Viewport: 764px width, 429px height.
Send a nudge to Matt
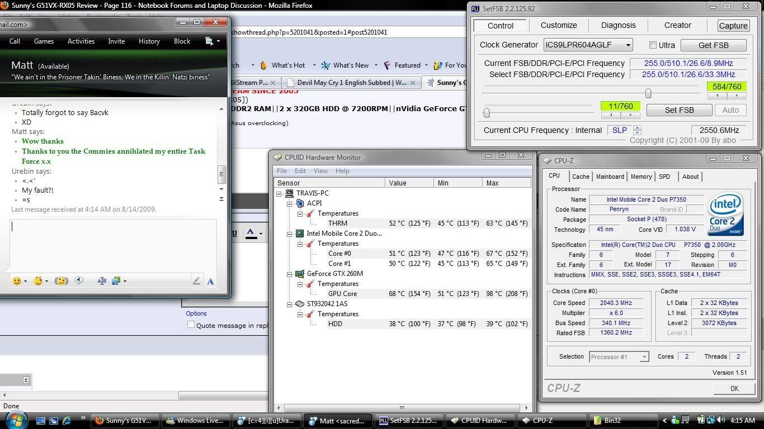point(62,281)
